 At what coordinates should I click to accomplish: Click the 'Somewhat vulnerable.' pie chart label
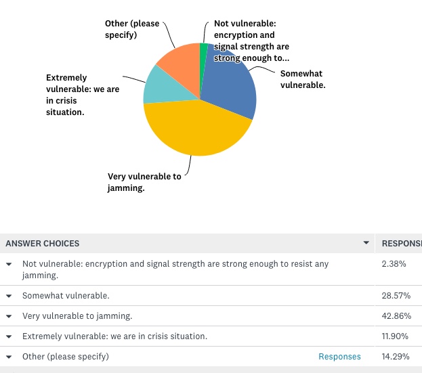pos(303,79)
